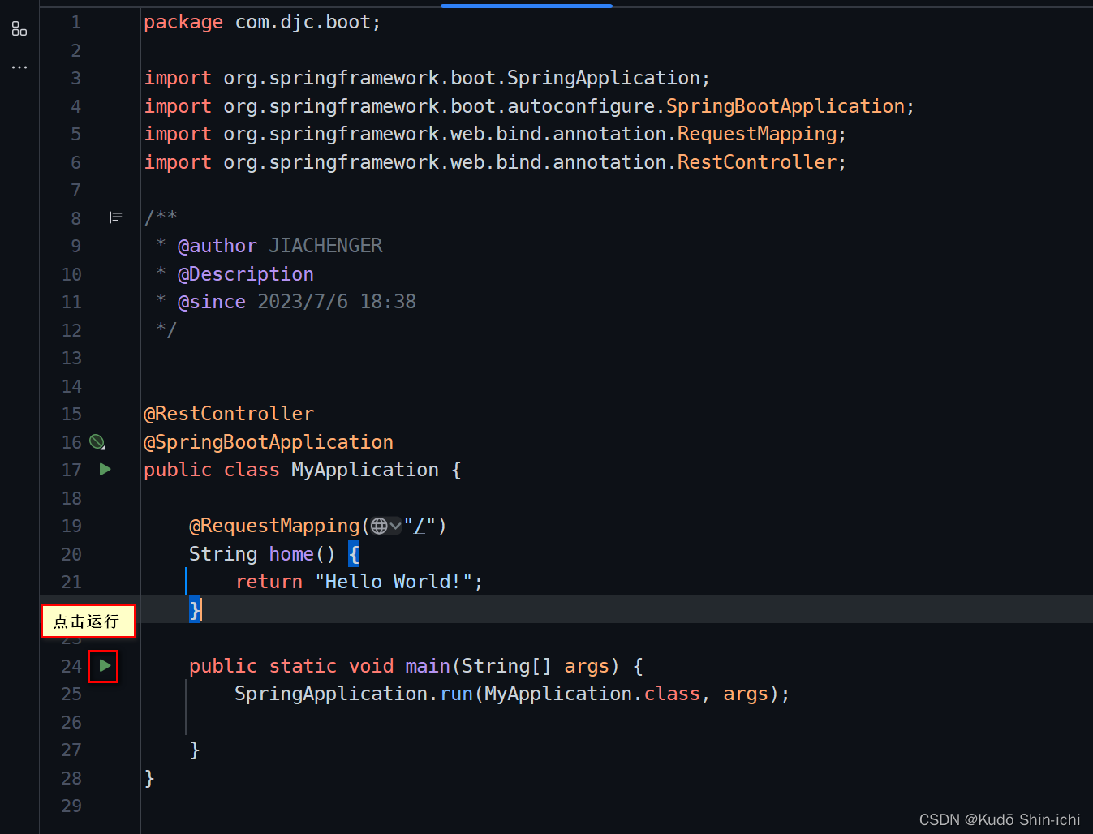The image size is (1093, 834).
Task: Toggle the rendered doc comment icon in gutter
Action: pyautogui.click(x=116, y=217)
